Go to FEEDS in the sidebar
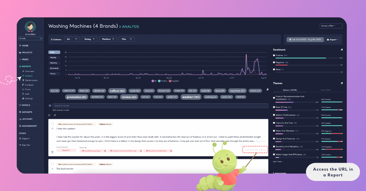Screen dimensions: 366x191 24,59
